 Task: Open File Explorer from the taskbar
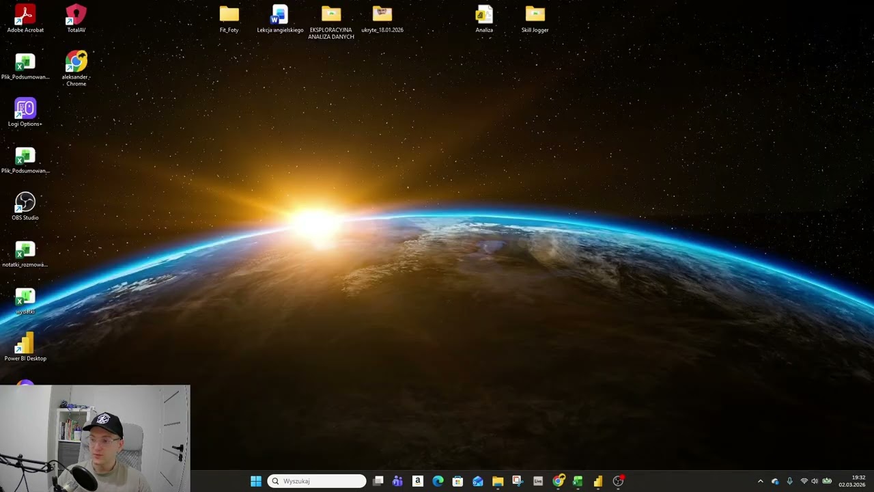tap(498, 481)
